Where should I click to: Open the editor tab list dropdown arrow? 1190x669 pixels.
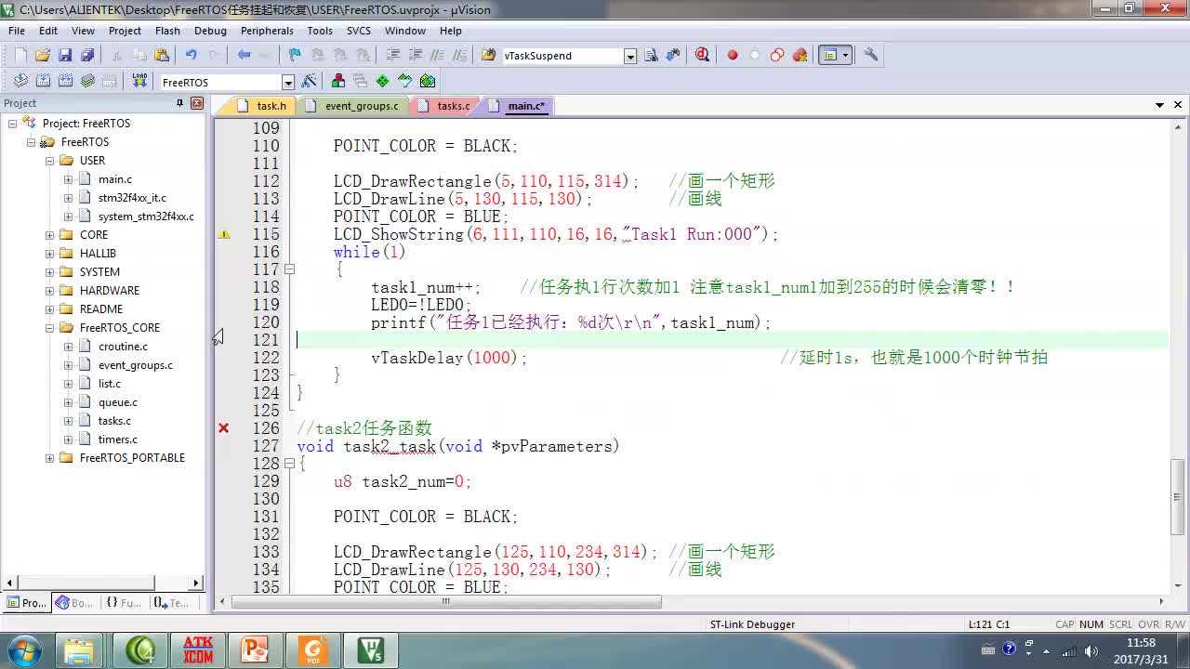[x=1160, y=105]
